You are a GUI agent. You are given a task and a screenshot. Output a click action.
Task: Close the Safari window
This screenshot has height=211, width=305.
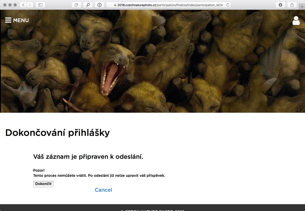tap(5, 5)
